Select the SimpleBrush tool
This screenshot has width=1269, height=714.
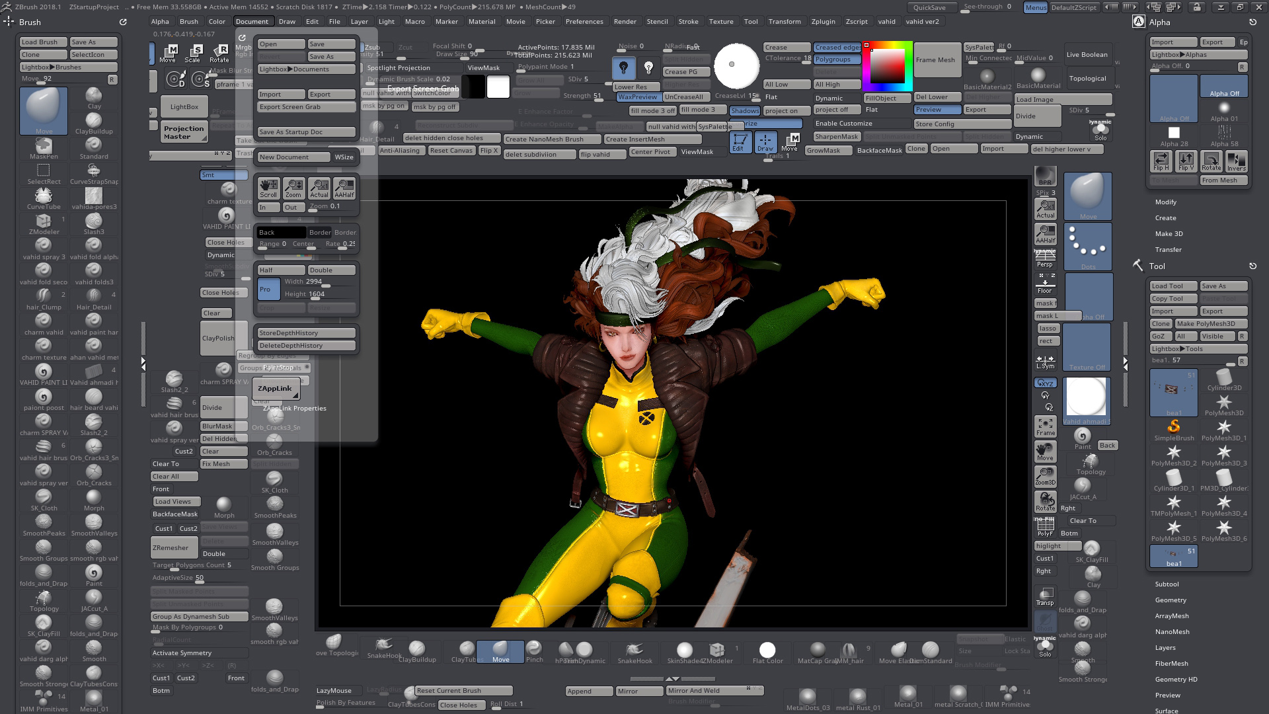click(1174, 429)
